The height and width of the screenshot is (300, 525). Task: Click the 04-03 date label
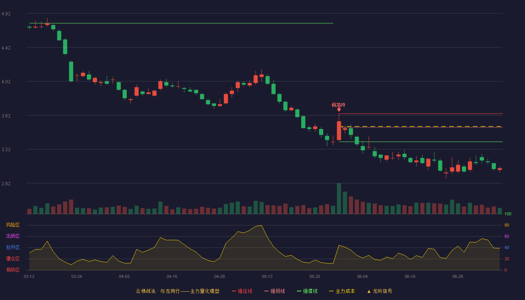click(x=124, y=276)
